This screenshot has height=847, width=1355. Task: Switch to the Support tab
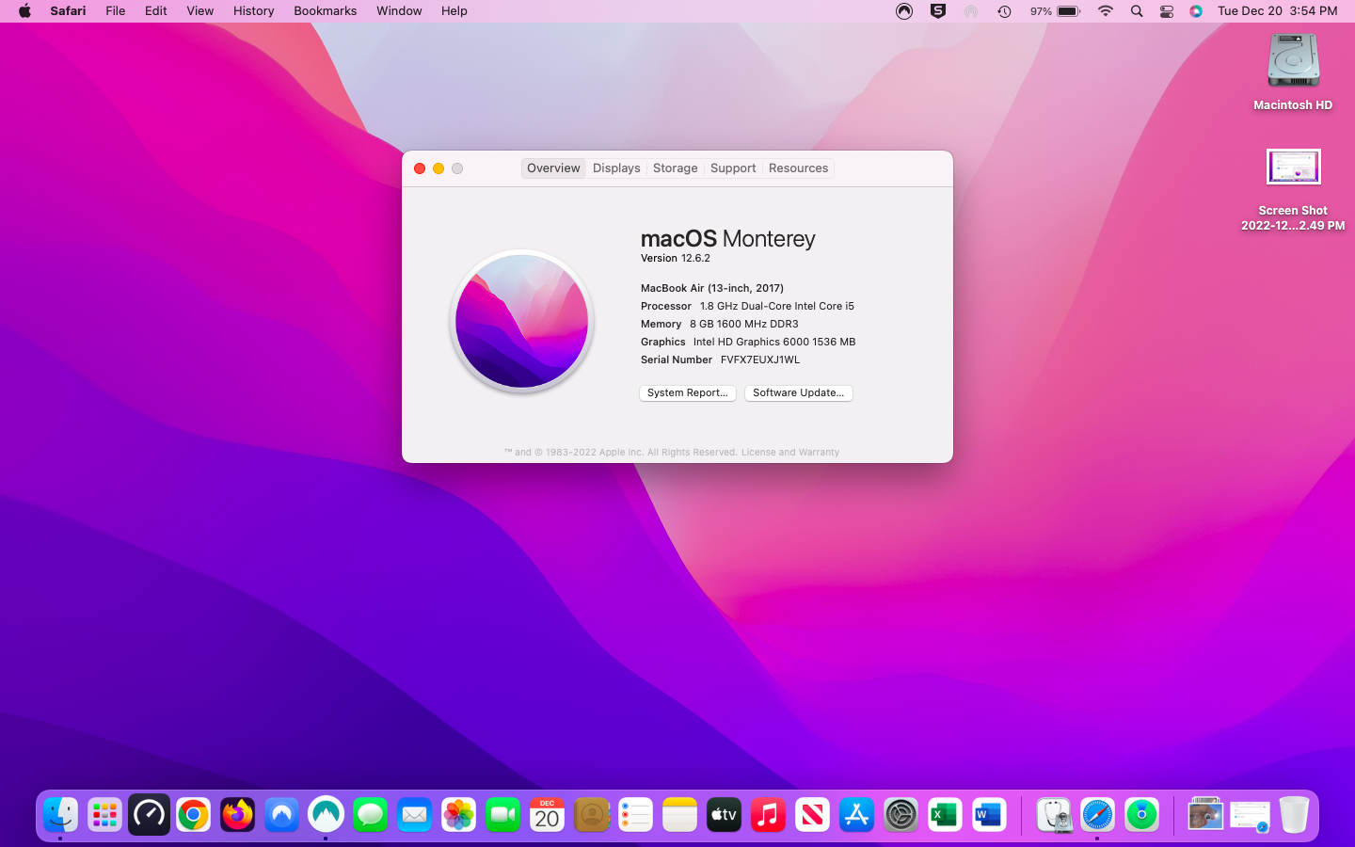click(733, 168)
